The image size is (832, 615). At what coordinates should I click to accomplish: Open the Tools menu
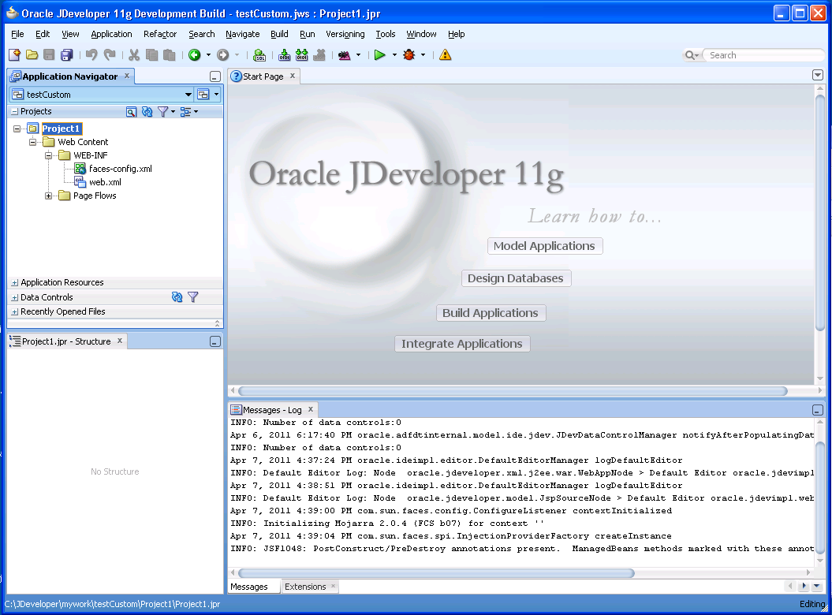pyautogui.click(x=385, y=34)
